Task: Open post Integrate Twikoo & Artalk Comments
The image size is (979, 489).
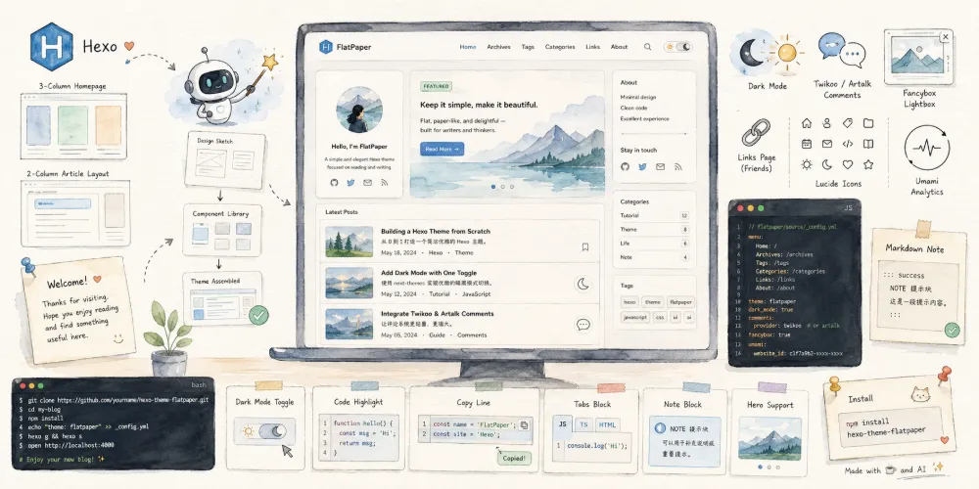Action: coord(437,314)
